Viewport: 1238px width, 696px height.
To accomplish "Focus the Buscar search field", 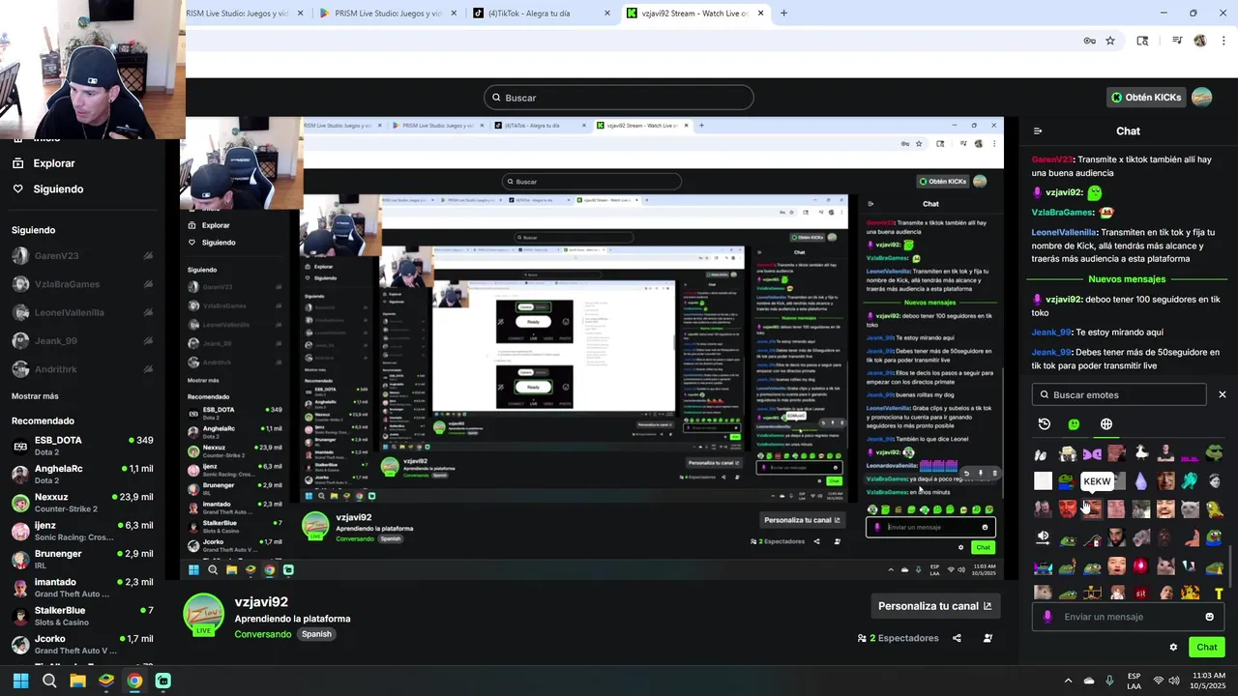I will click(619, 98).
